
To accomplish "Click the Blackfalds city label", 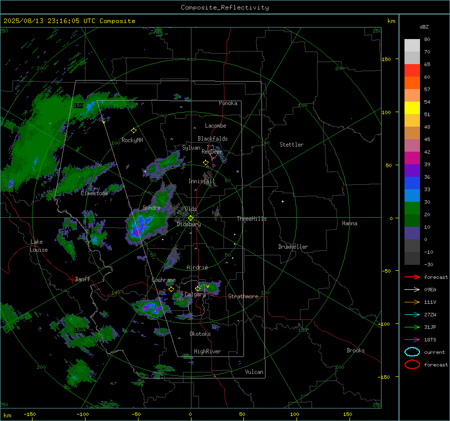I will (x=212, y=139).
